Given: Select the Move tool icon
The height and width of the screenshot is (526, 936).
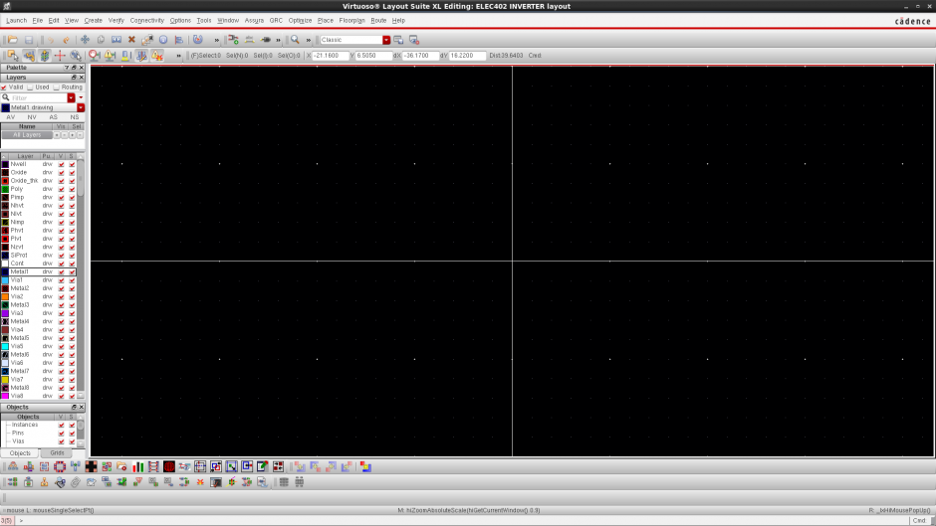Looking at the screenshot, I should point(85,40).
